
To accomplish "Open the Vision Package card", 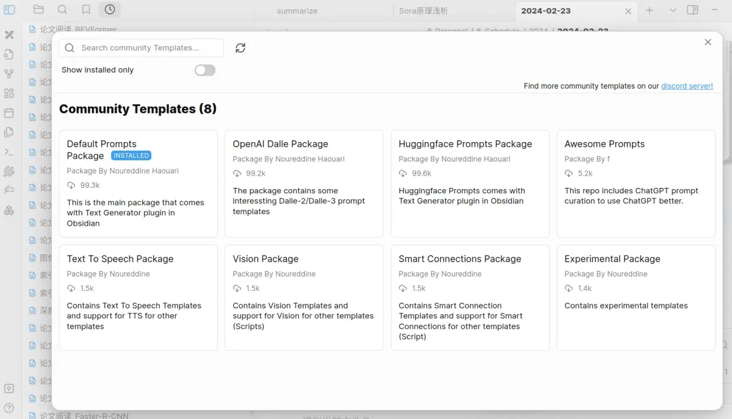I will click(304, 298).
